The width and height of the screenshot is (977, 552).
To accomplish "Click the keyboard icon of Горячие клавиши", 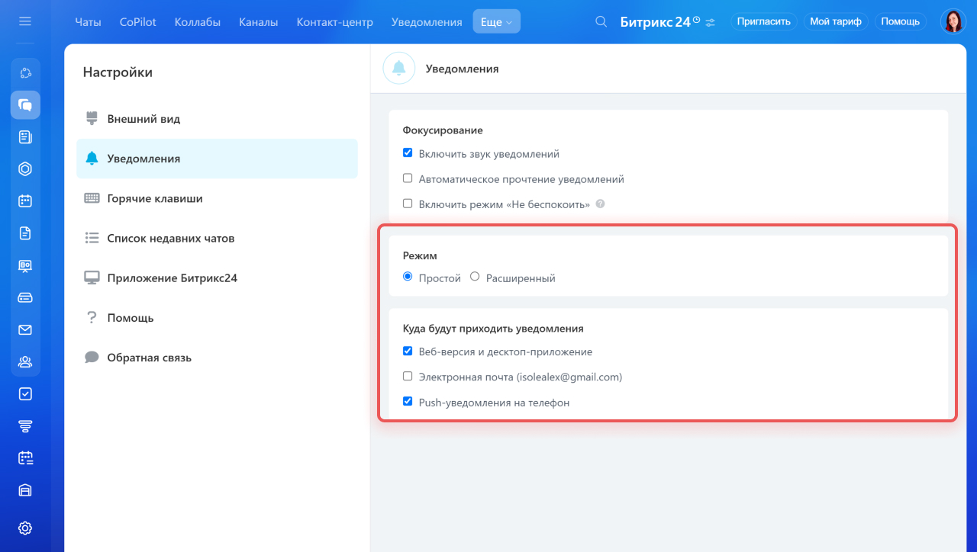I will click(x=92, y=198).
